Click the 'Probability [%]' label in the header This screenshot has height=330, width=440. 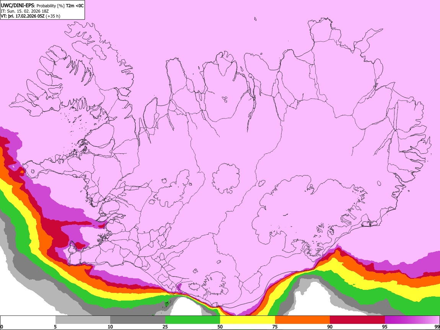[51, 6]
